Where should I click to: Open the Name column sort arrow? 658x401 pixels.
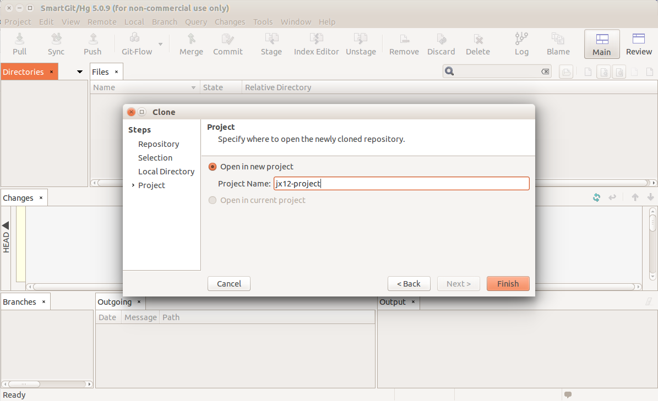(193, 87)
